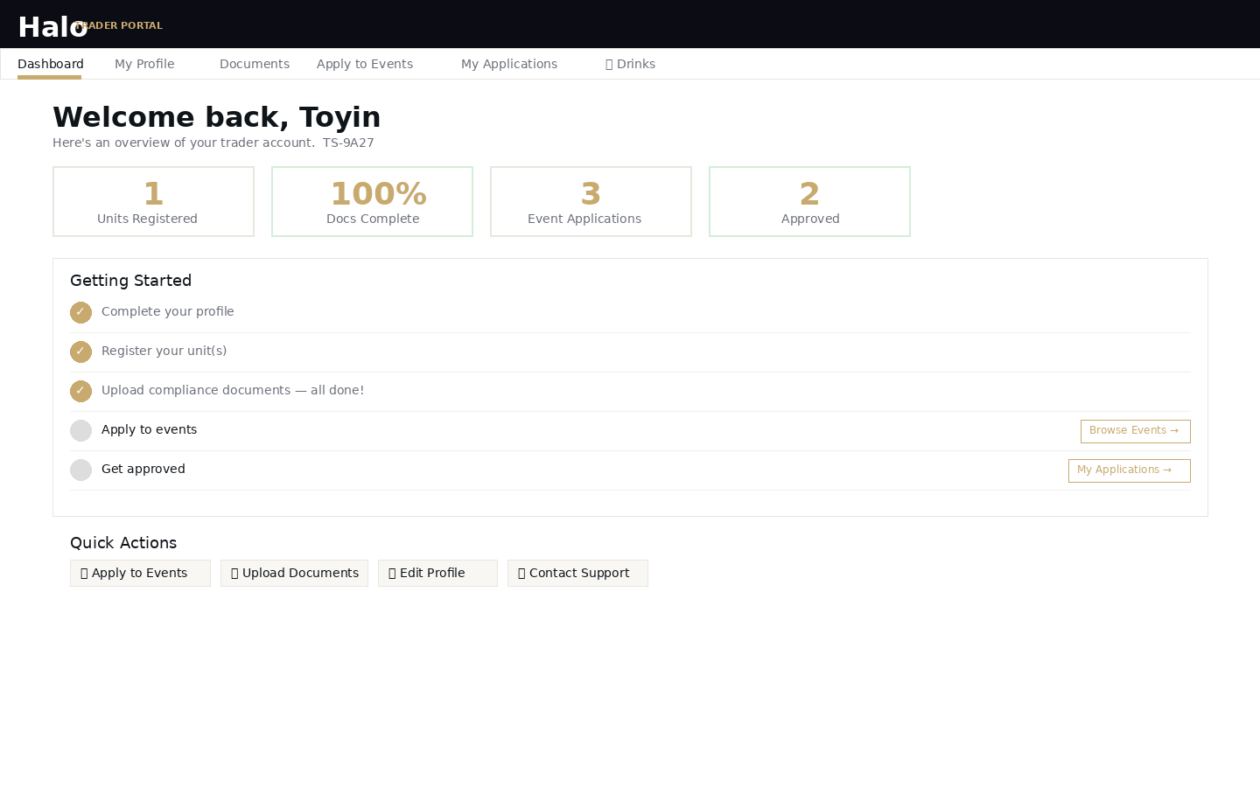Viewport: 1260px width, 787px height.
Task: Select the My Applications tab
Action: pyautogui.click(x=509, y=64)
